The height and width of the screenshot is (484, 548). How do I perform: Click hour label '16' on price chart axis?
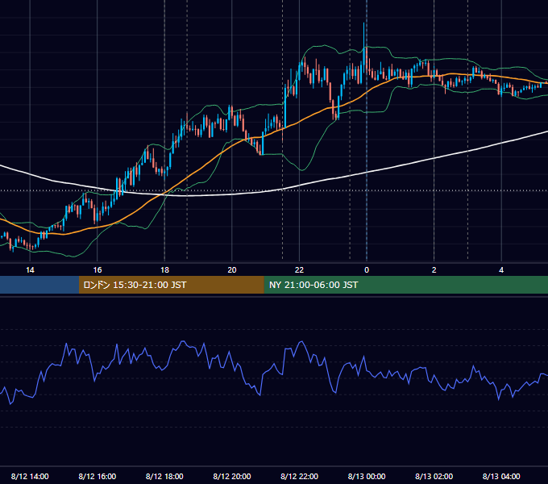coord(98,270)
